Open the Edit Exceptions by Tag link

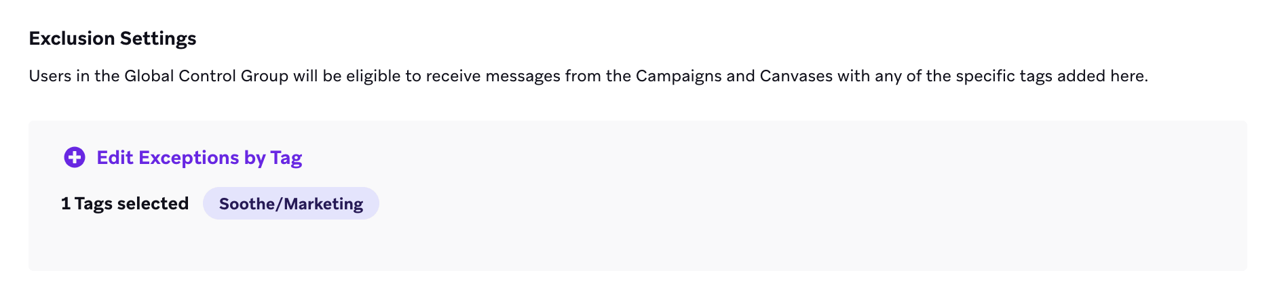[199, 157]
